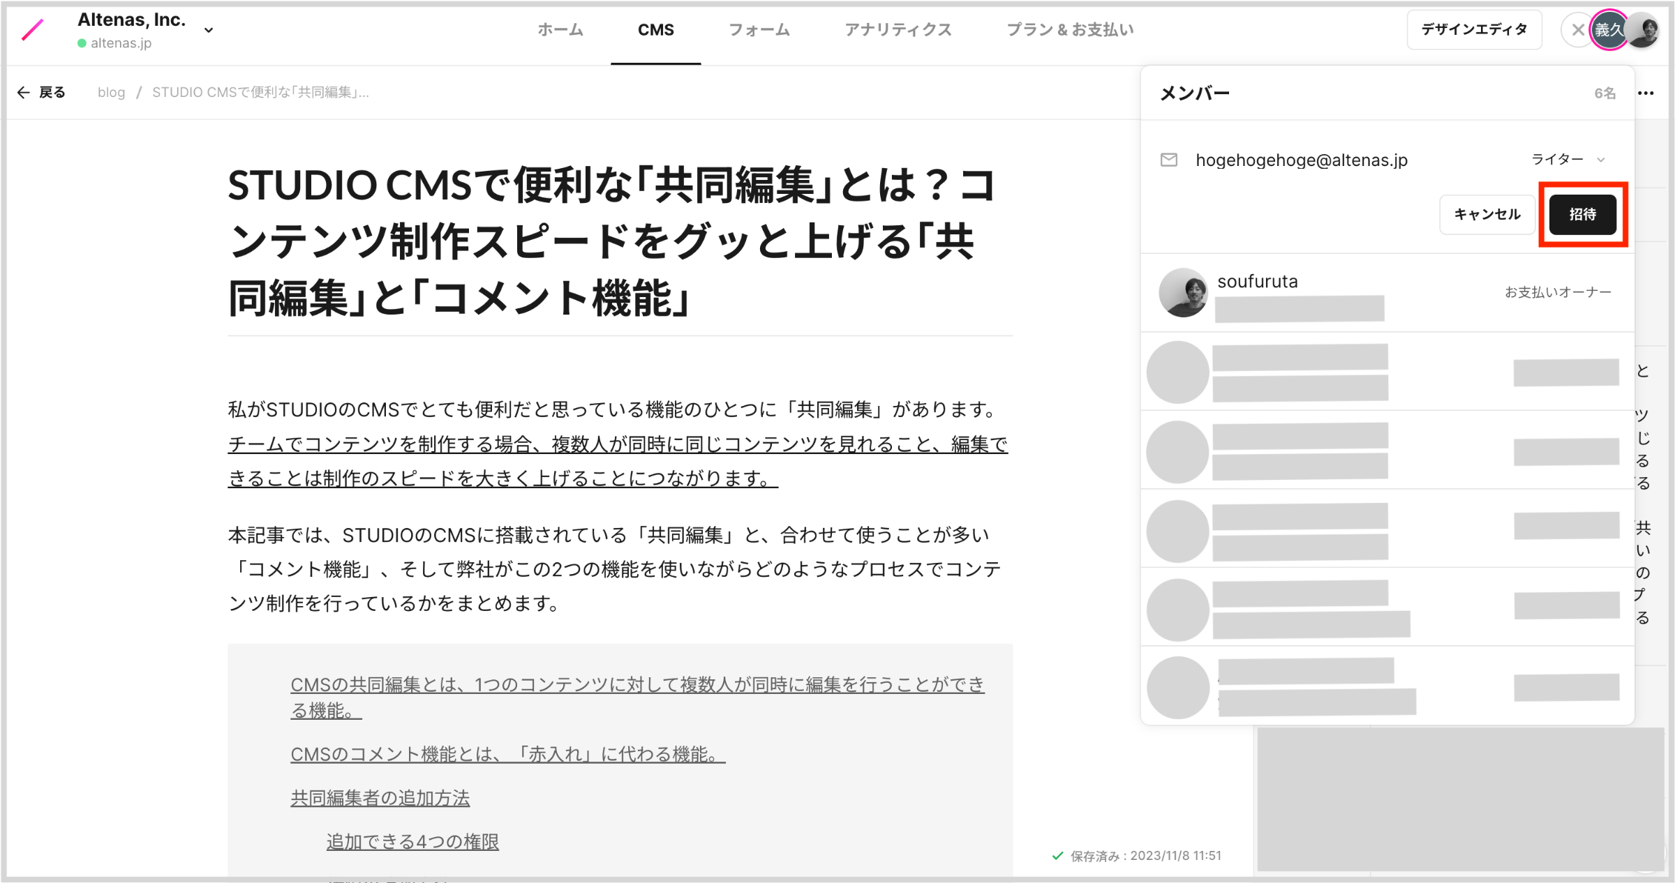The width and height of the screenshot is (1675, 883).
Task: Click the お支払いオーナー role label
Action: (1558, 292)
